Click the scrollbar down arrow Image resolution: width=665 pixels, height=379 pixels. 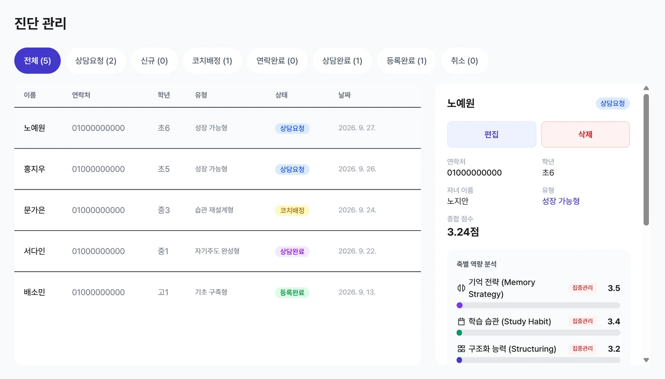click(646, 360)
